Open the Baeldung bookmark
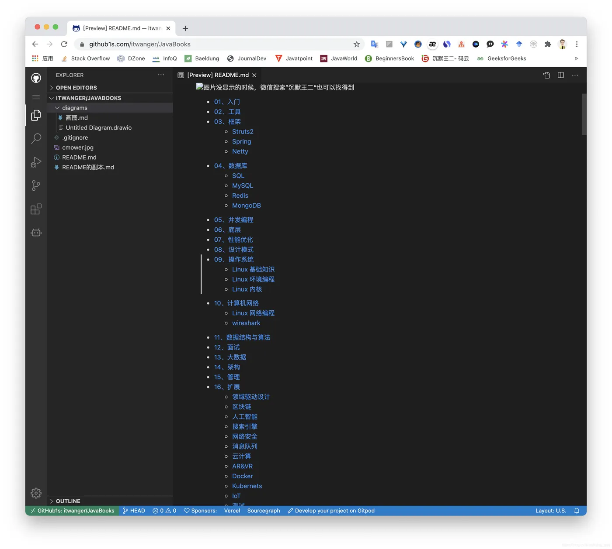Image resolution: width=612 pixels, height=549 pixels. coord(202,58)
